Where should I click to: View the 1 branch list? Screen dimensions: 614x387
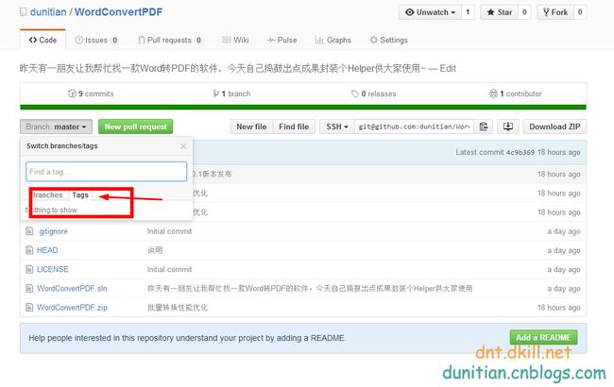pos(231,93)
